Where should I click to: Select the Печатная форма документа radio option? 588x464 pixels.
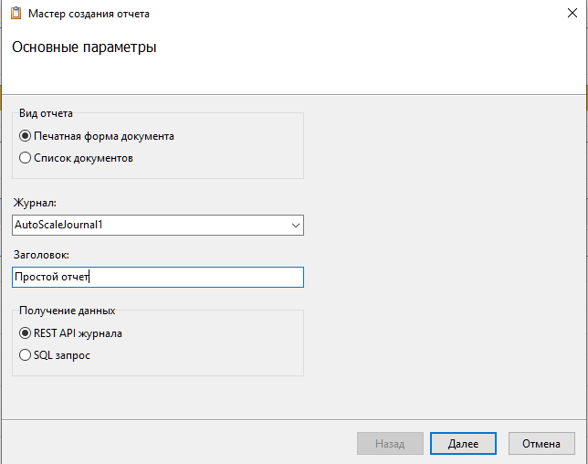point(26,136)
